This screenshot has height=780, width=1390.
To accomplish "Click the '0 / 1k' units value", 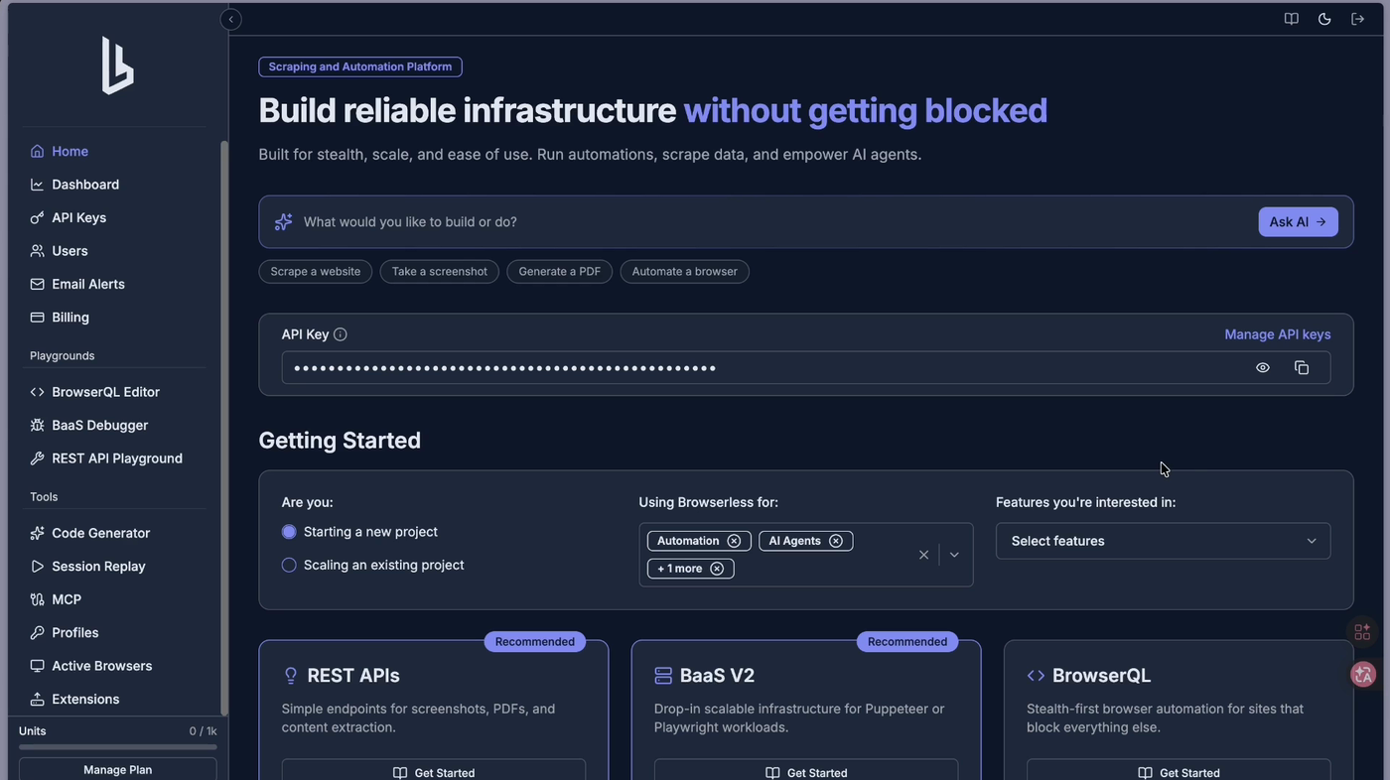I will (x=203, y=731).
